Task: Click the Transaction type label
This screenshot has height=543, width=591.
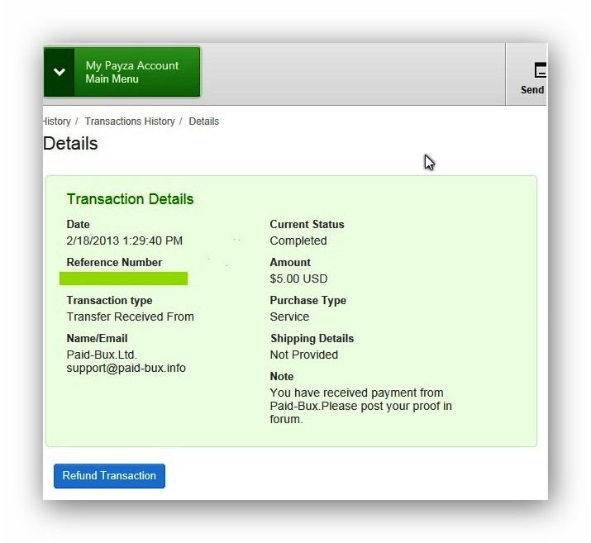Action: pyautogui.click(x=109, y=300)
